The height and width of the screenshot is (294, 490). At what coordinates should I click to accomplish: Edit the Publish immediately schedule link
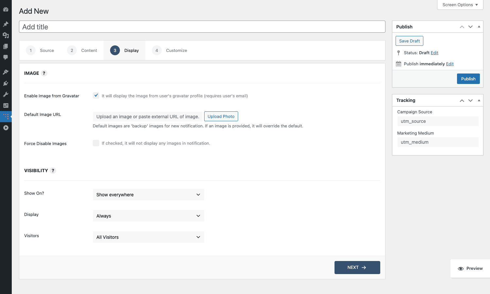(x=450, y=64)
